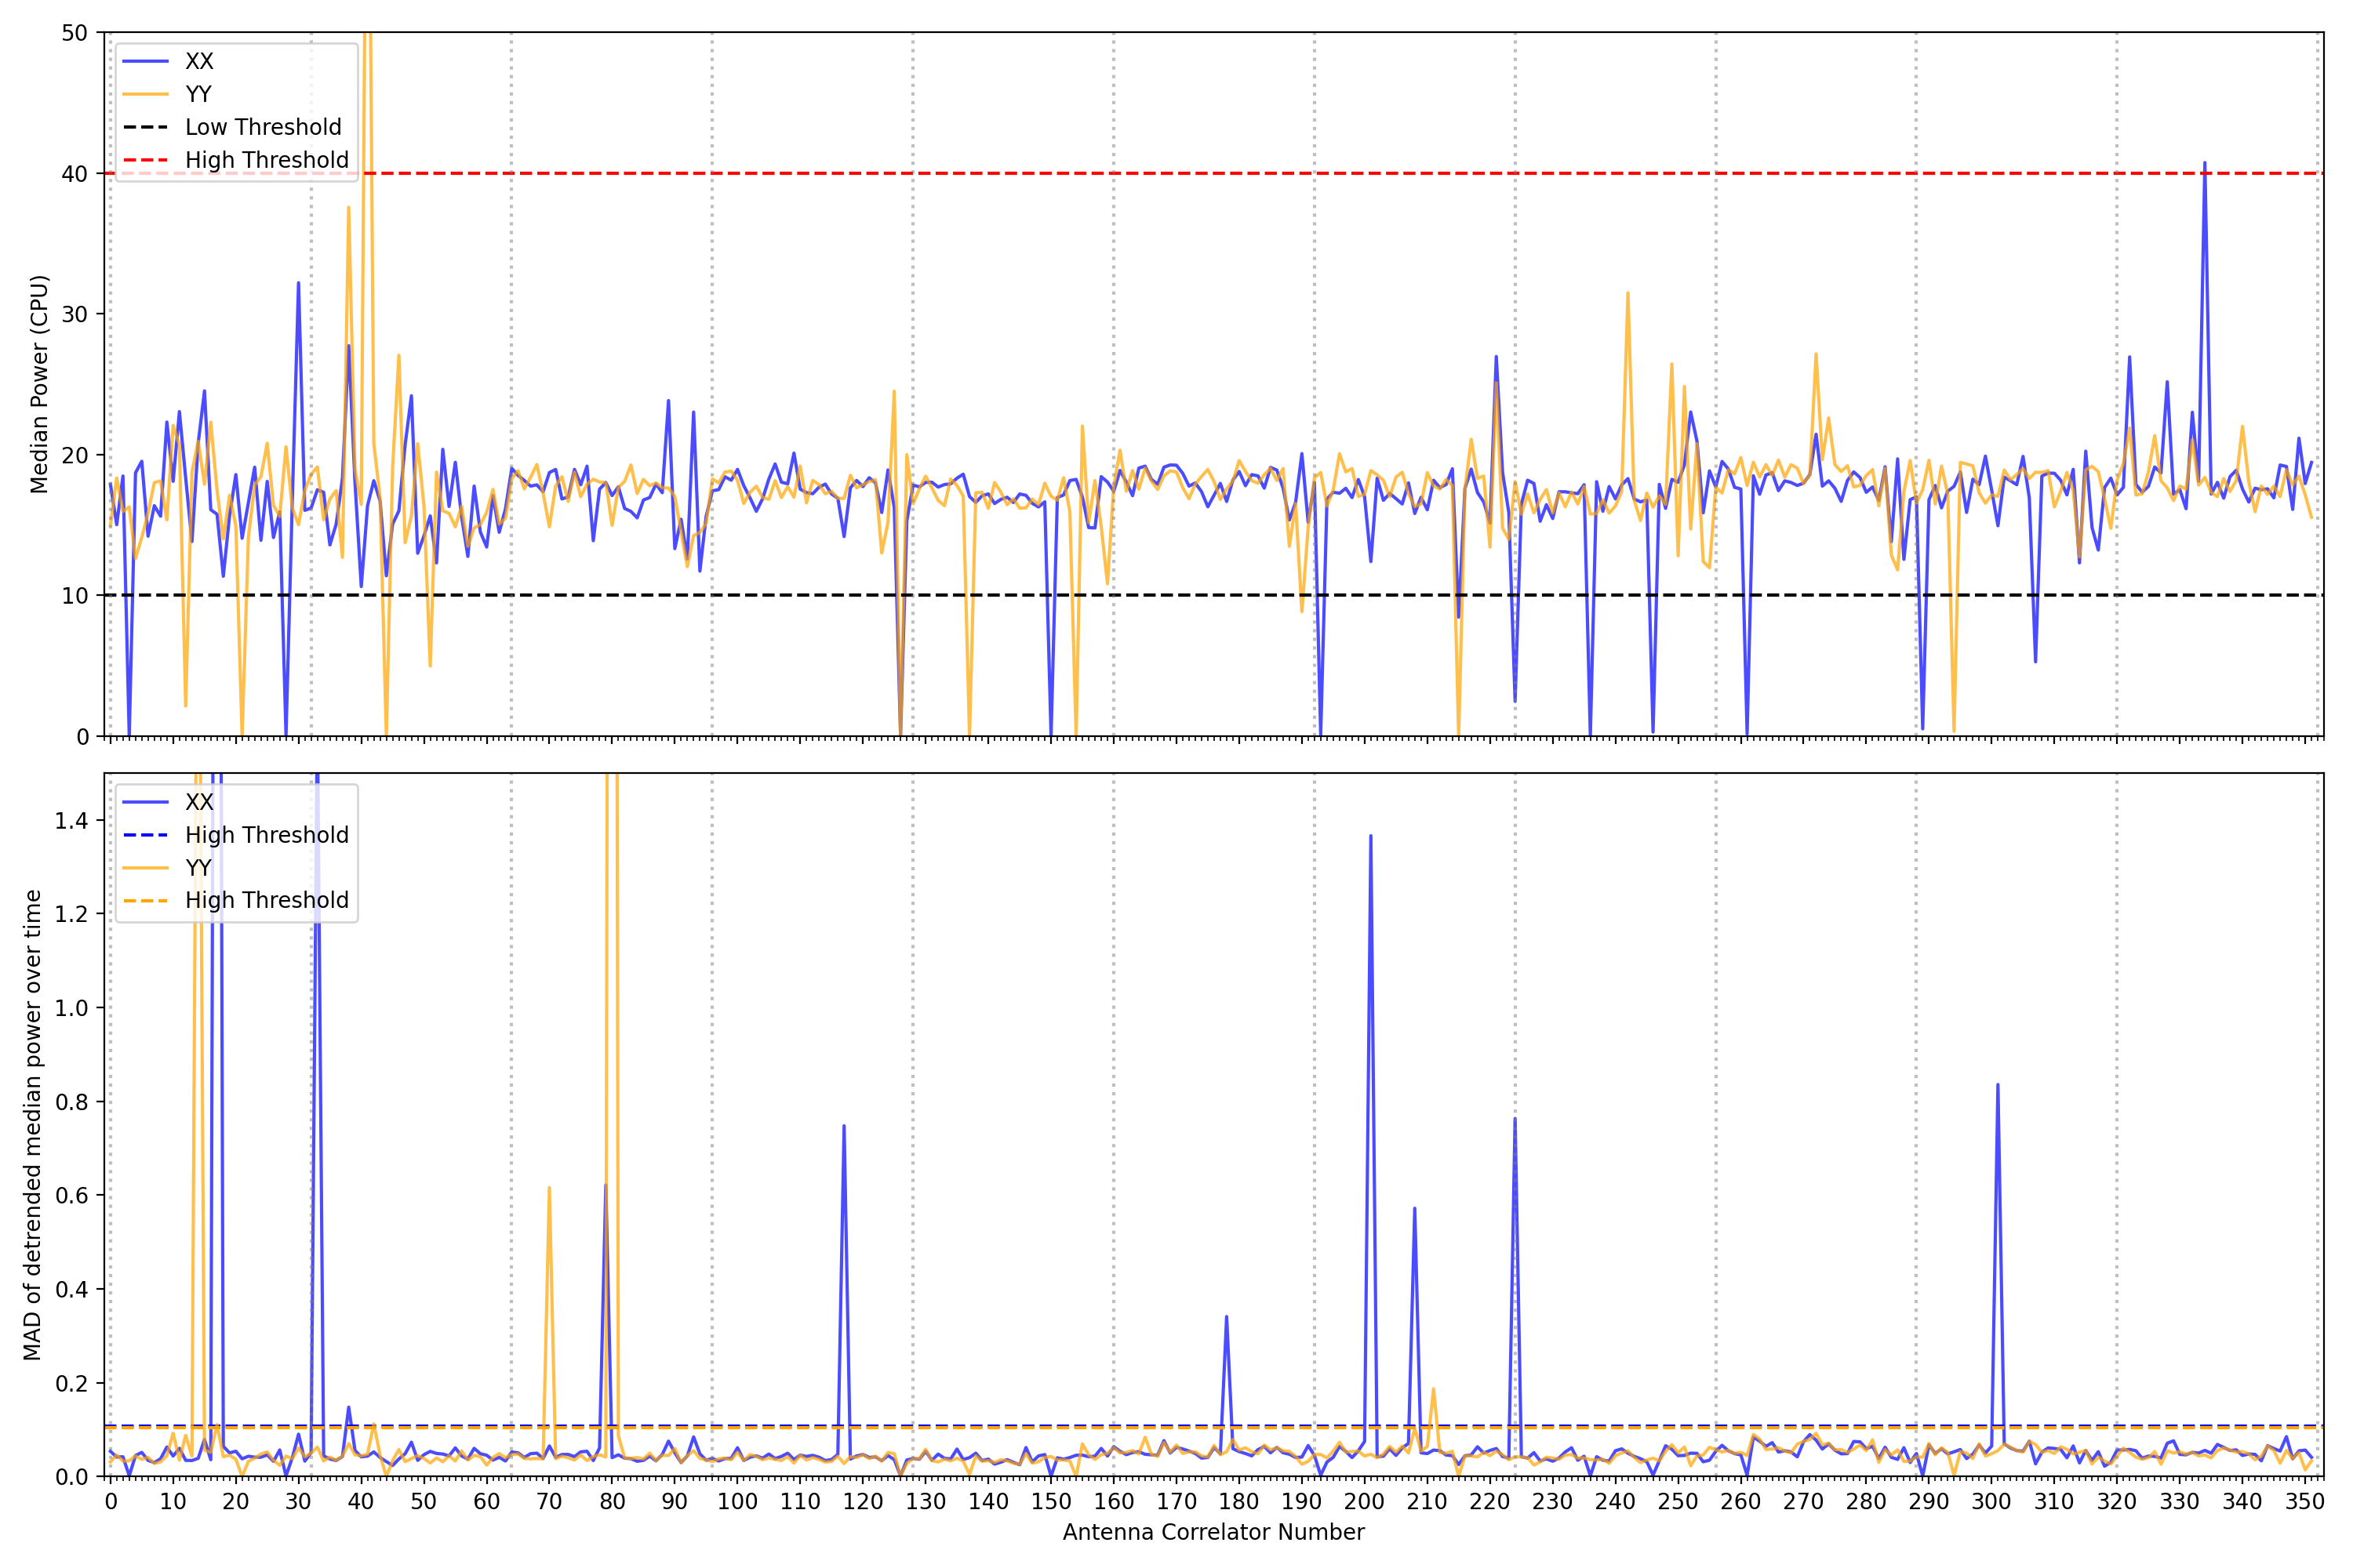Click the MAD of detrended median power label
The height and width of the screenshot is (1568, 2353).
click(x=33, y=1124)
